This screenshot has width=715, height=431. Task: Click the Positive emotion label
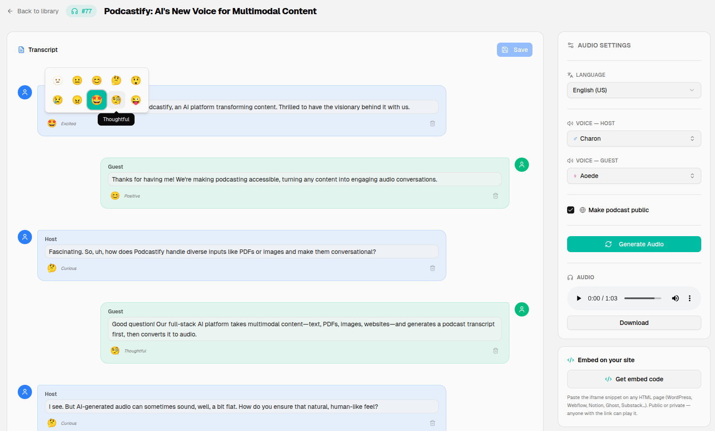coord(132,196)
